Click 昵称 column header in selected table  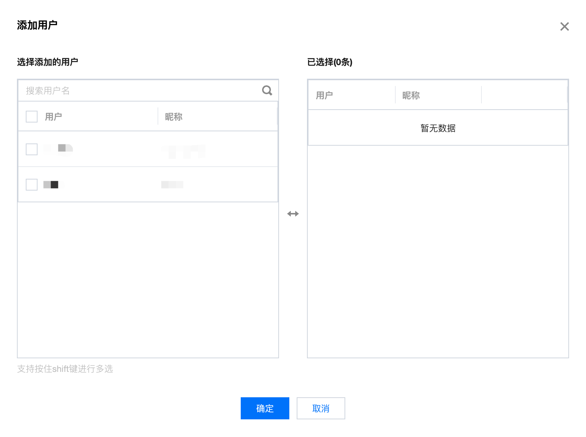[x=411, y=96]
